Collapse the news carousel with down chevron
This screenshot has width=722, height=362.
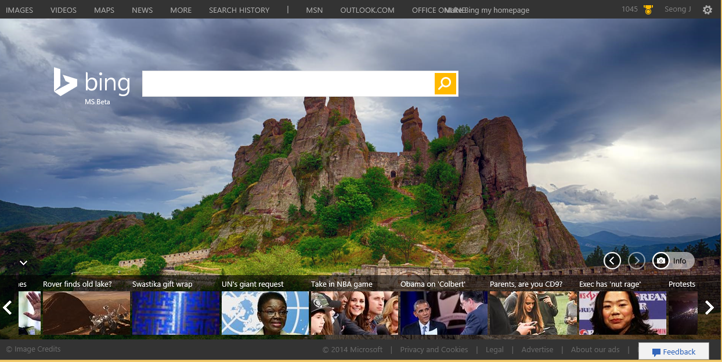(x=23, y=262)
